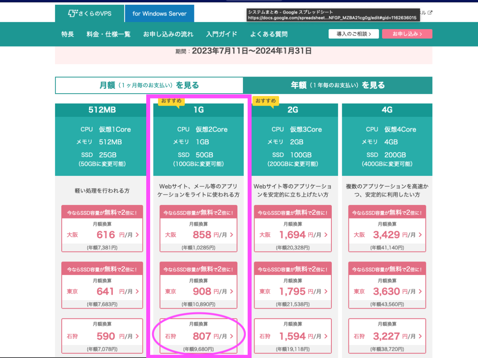478x358 pixels.
Task: Choose the 512MB 大阪 616円 plan
Action: click(102, 235)
